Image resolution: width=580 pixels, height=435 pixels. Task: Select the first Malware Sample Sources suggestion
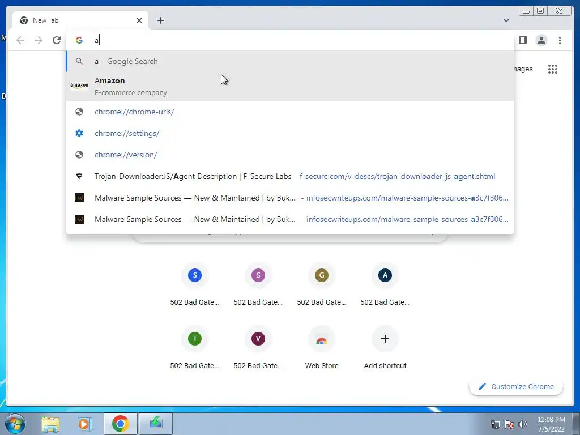(290, 198)
